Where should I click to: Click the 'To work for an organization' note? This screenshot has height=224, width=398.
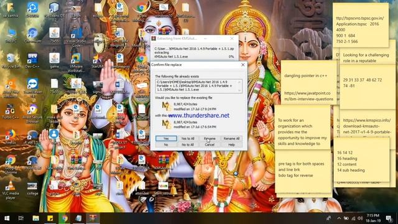302,128
